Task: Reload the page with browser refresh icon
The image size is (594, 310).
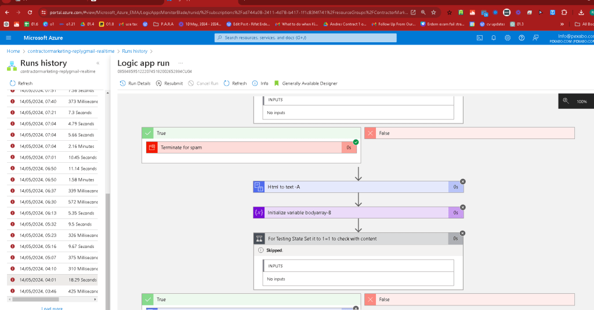Action: point(30,13)
